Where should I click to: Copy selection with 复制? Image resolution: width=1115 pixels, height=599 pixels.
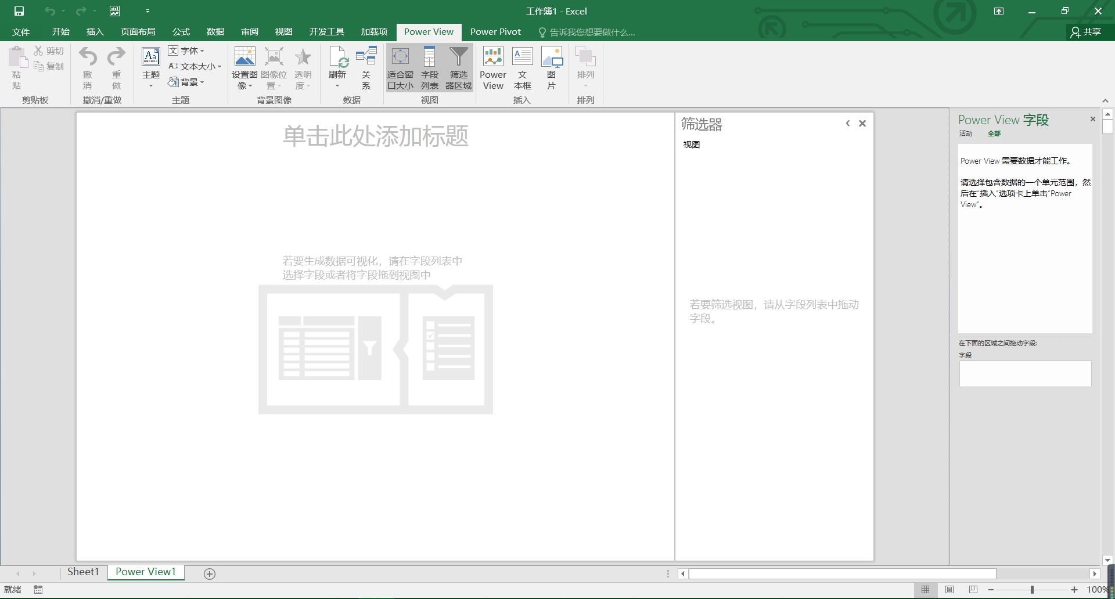click(x=49, y=67)
